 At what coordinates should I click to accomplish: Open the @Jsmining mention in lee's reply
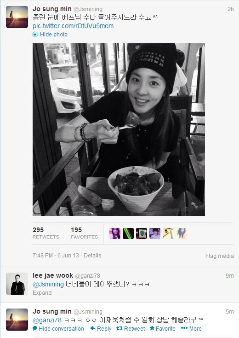[x=48, y=284]
